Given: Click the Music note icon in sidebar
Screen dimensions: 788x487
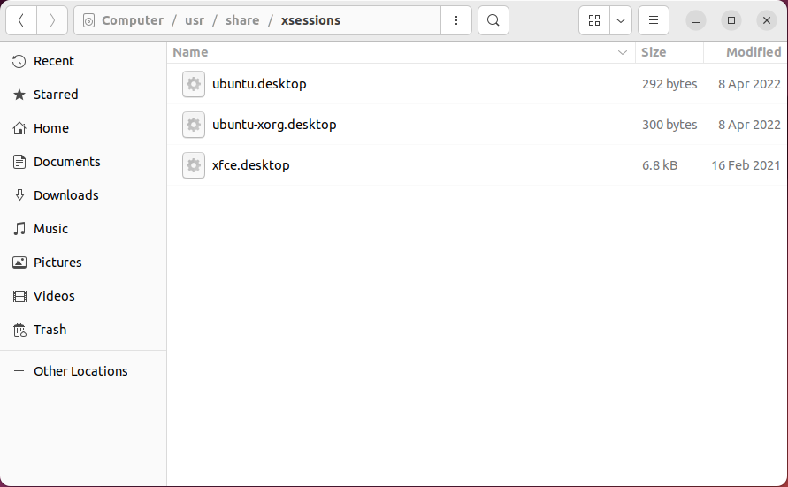Looking at the screenshot, I should tap(19, 229).
